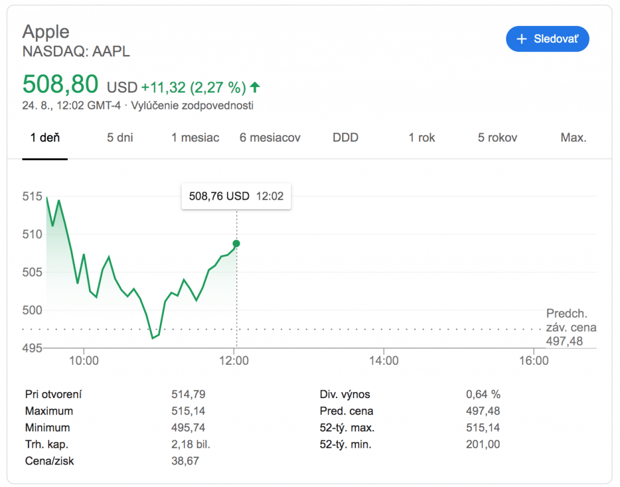Click the Div. výnos value 0,64 %
The height and width of the screenshot is (487, 620).
tap(483, 394)
